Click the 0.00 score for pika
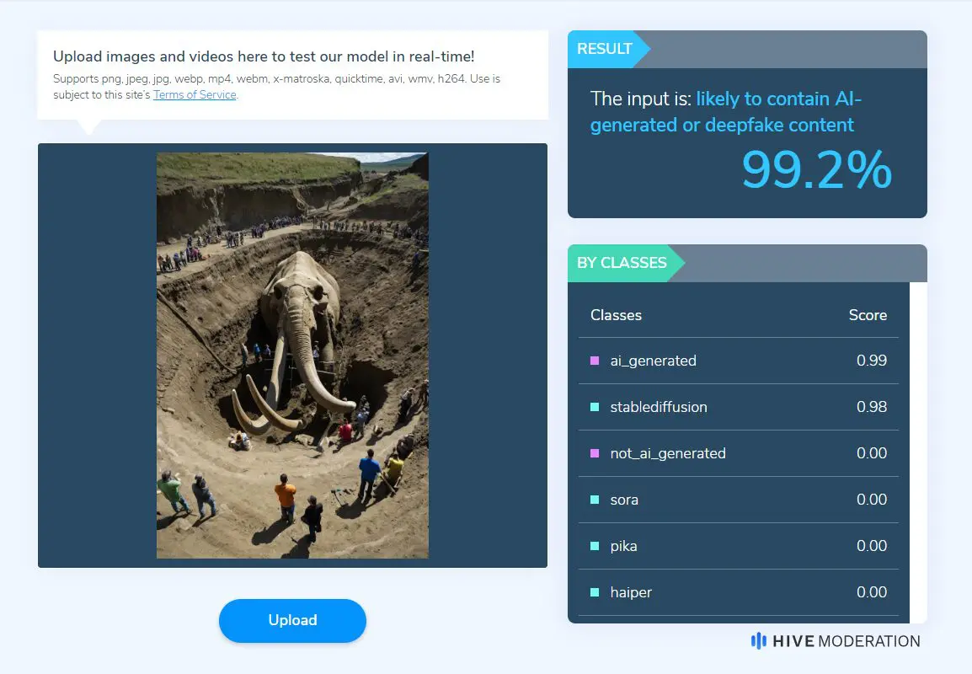Screen dimensions: 972x674 tap(871, 546)
